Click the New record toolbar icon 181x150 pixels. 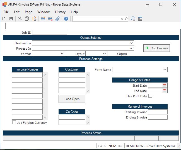pyautogui.click(x=4, y=19)
